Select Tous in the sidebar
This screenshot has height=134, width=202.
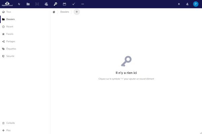(25, 12)
